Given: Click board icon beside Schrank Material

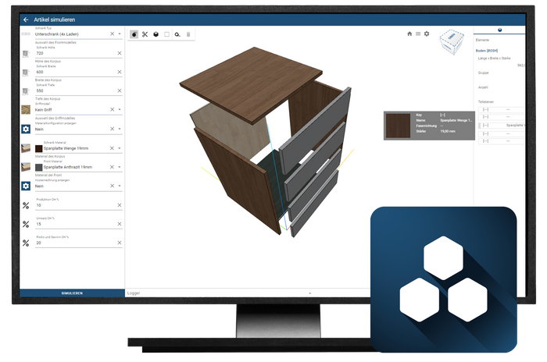Looking at the screenshot, I should point(26,148).
